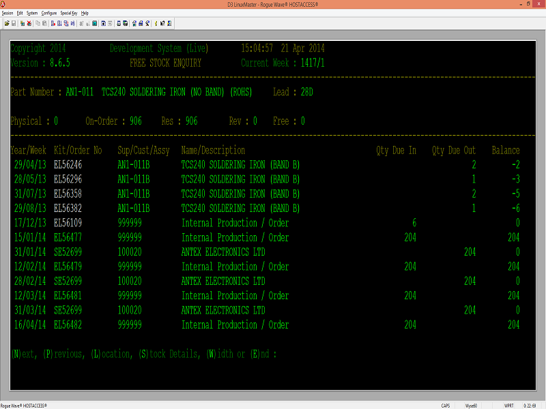This screenshot has height=409, width=546.
Task: Click the Balance column header
Action: (x=506, y=151)
